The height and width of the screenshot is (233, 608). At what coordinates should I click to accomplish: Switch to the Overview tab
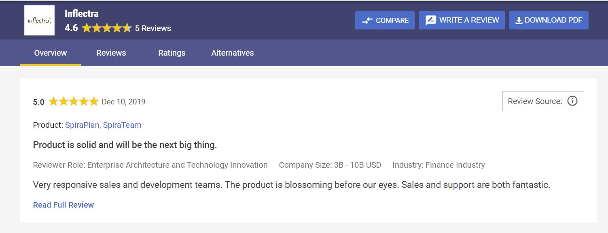[x=51, y=53]
